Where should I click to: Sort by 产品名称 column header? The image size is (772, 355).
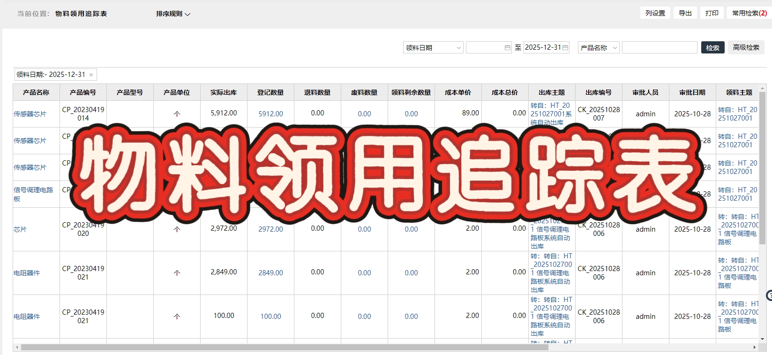pos(36,92)
